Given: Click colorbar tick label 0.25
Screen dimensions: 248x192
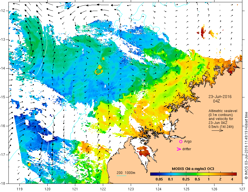Looking at the screenshot, I should click(x=186, y=179).
